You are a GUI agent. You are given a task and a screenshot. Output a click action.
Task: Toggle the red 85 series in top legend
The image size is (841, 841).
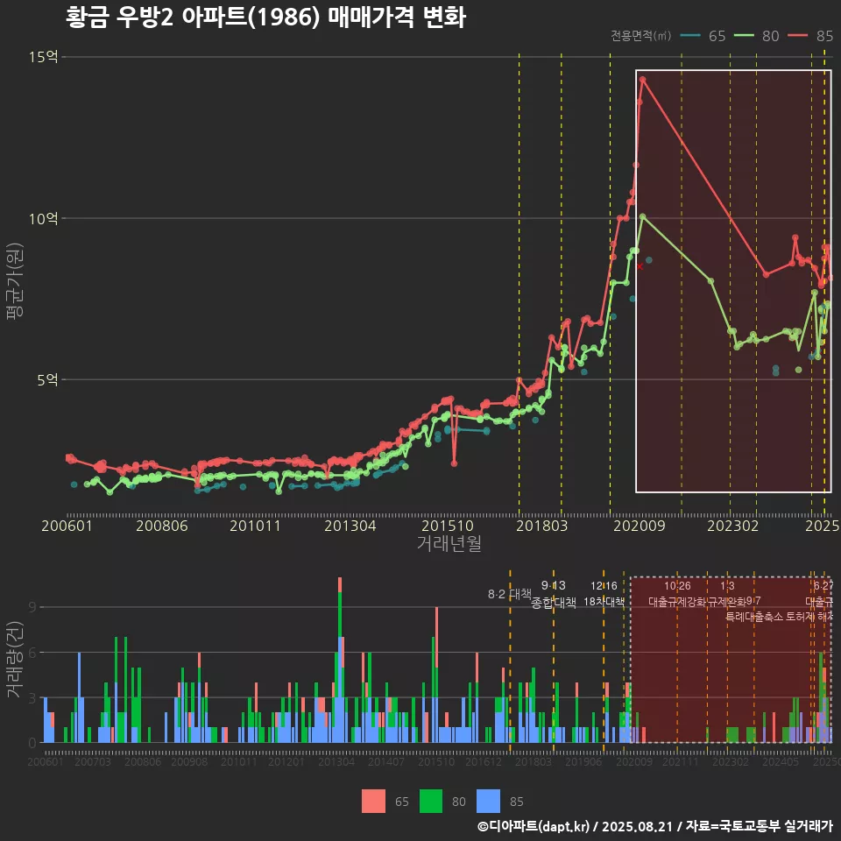(810, 36)
